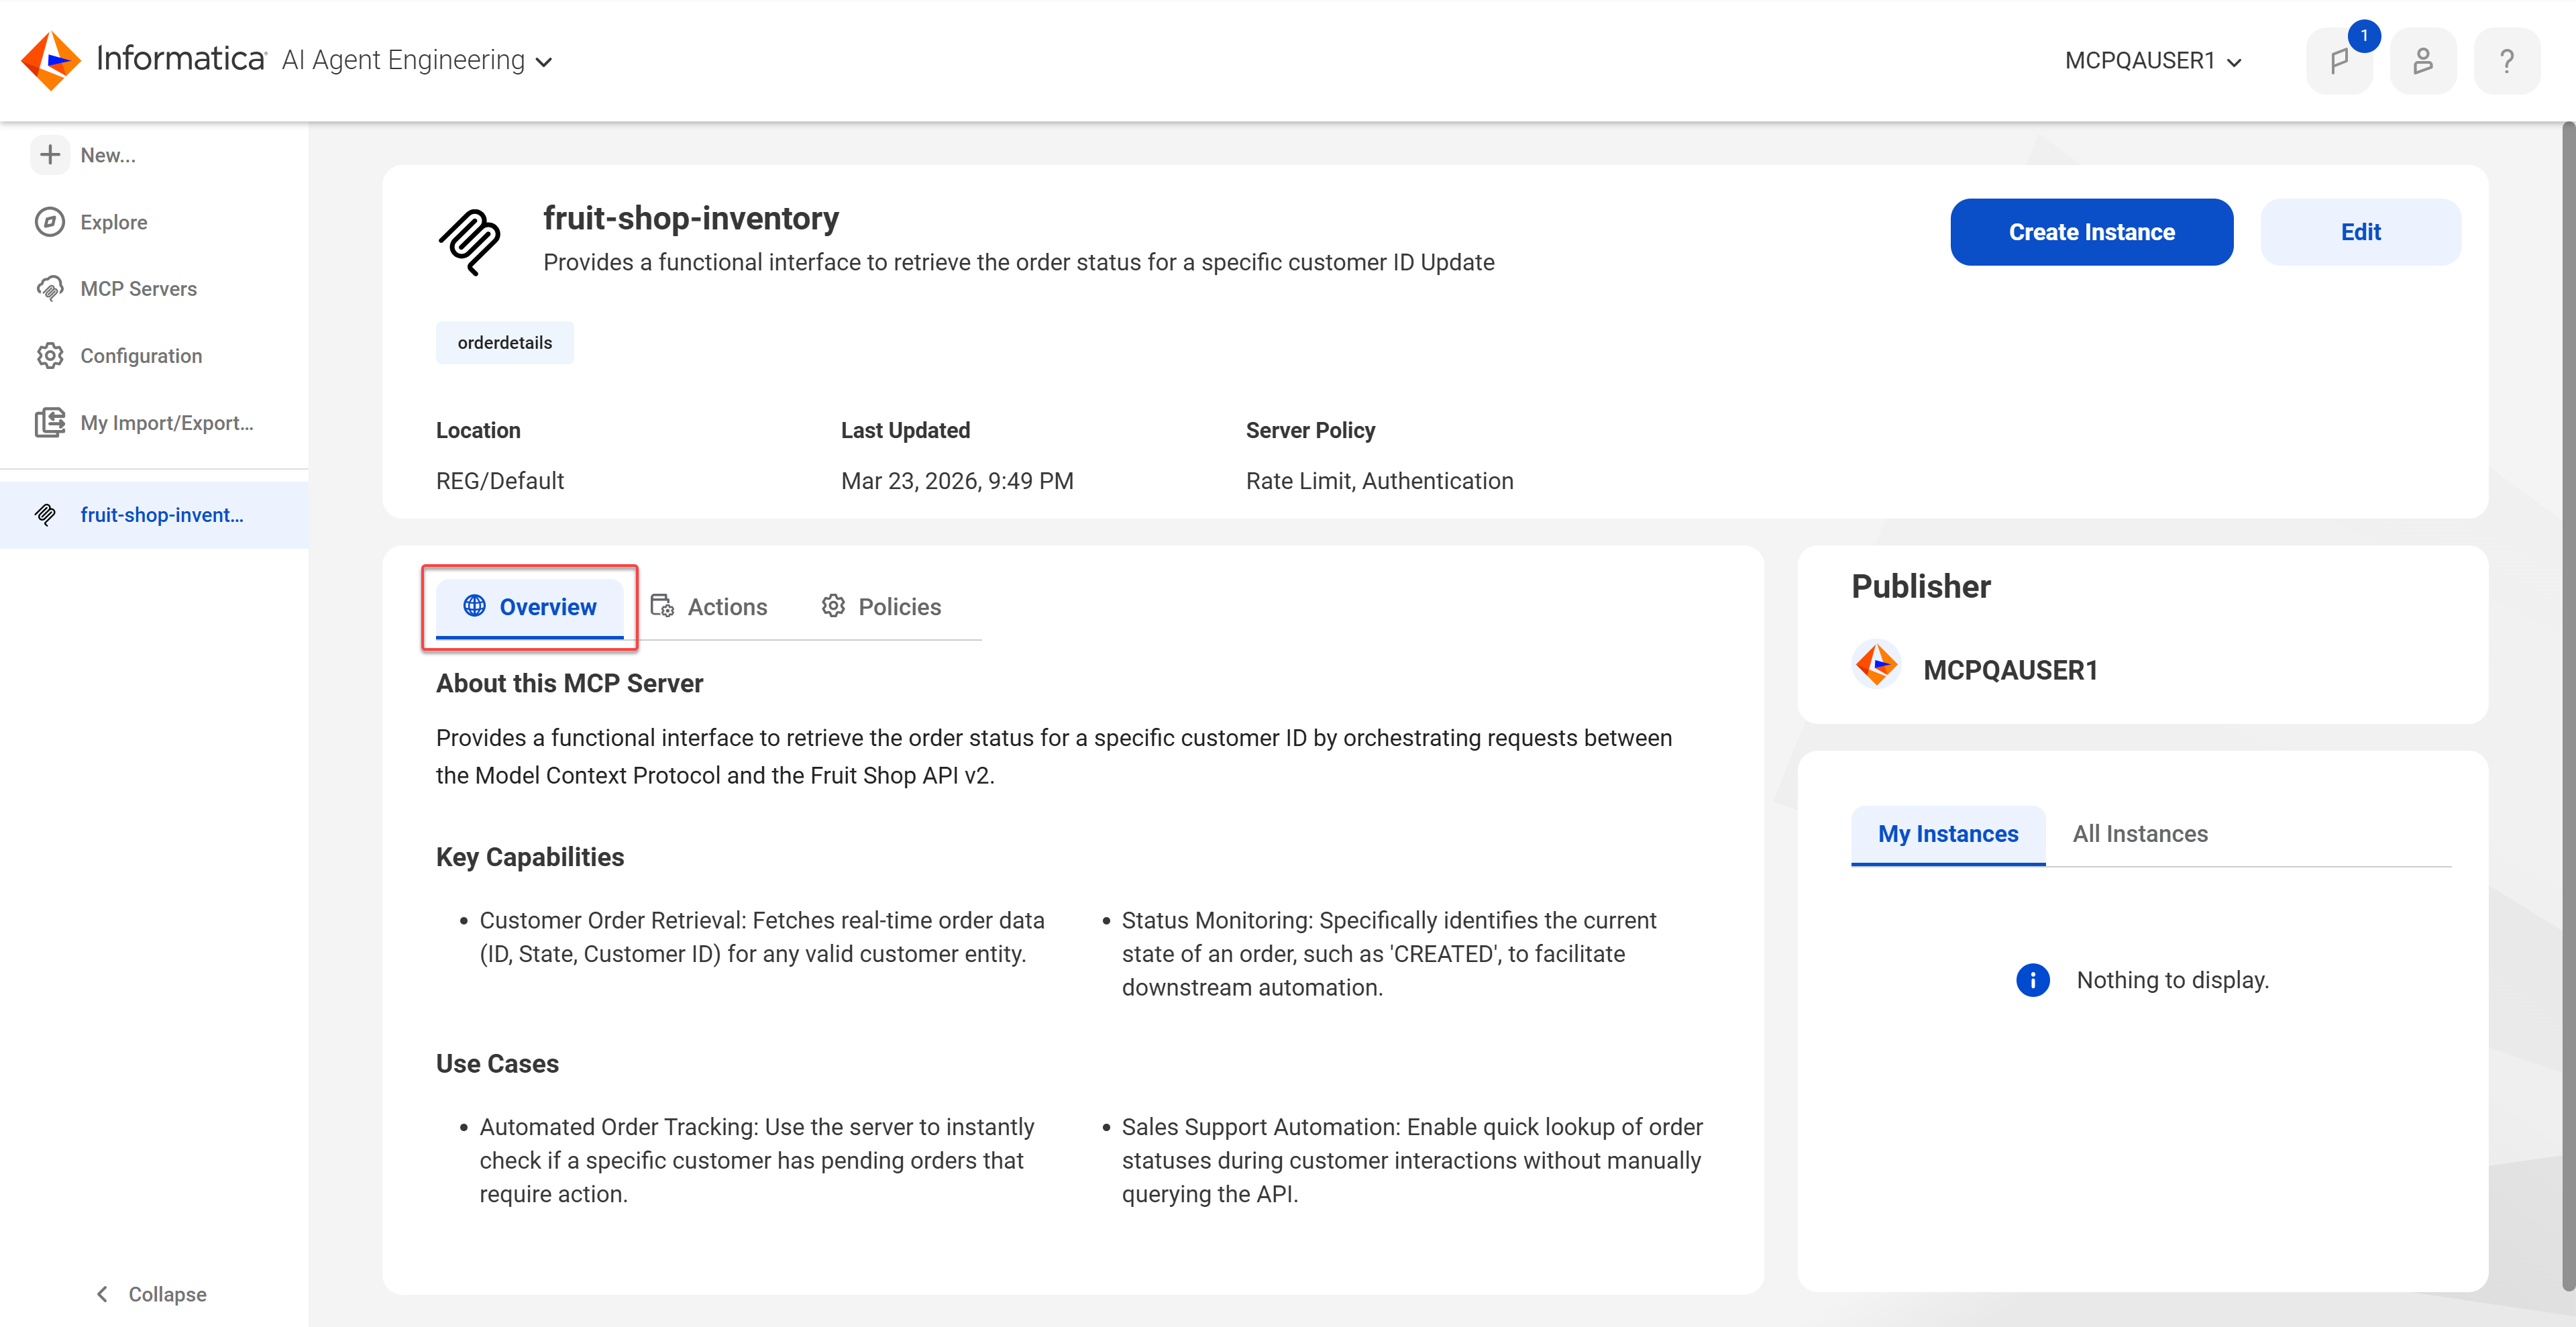Click the orderdetails tag chip
The height and width of the screenshot is (1327, 2576).
tap(505, 343)
